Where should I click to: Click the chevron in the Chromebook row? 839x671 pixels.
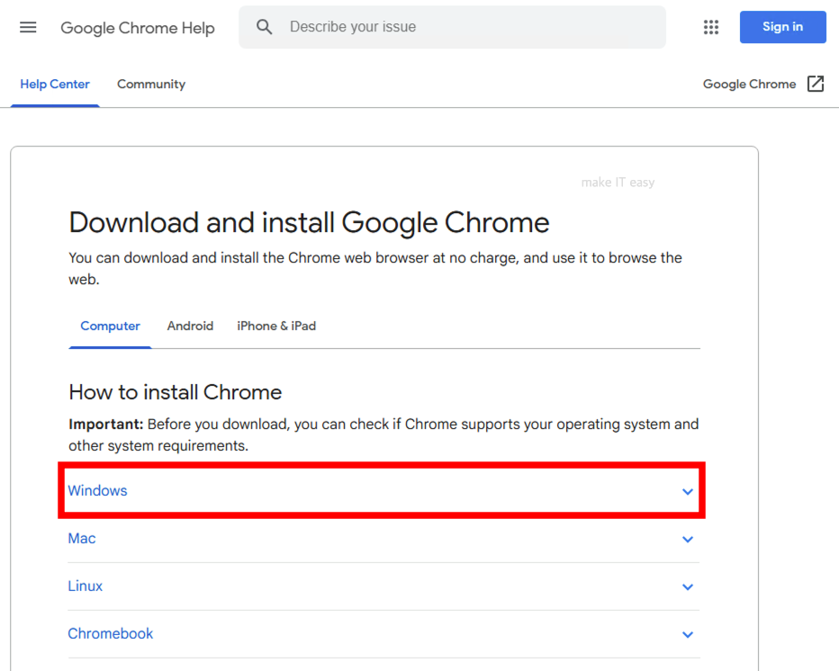tap(688, 634)
